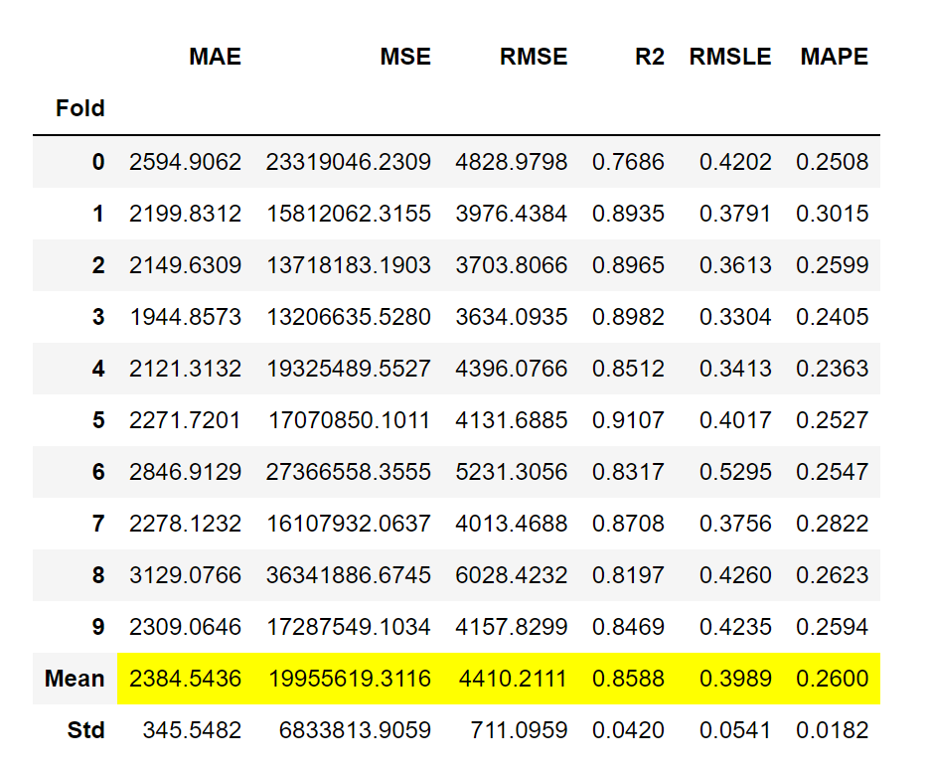Select R2 value 0.7686
Viewport: 930px width, 768px height.
628,162
